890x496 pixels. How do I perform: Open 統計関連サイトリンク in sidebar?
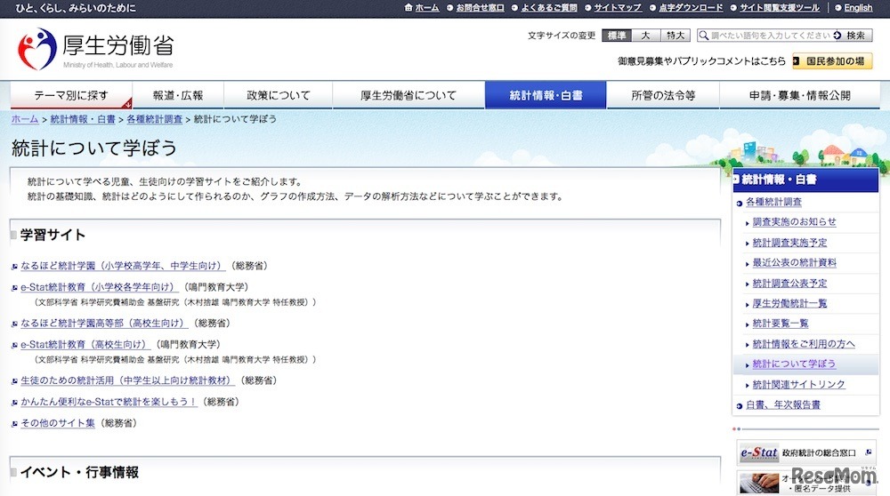coord(798,384)
